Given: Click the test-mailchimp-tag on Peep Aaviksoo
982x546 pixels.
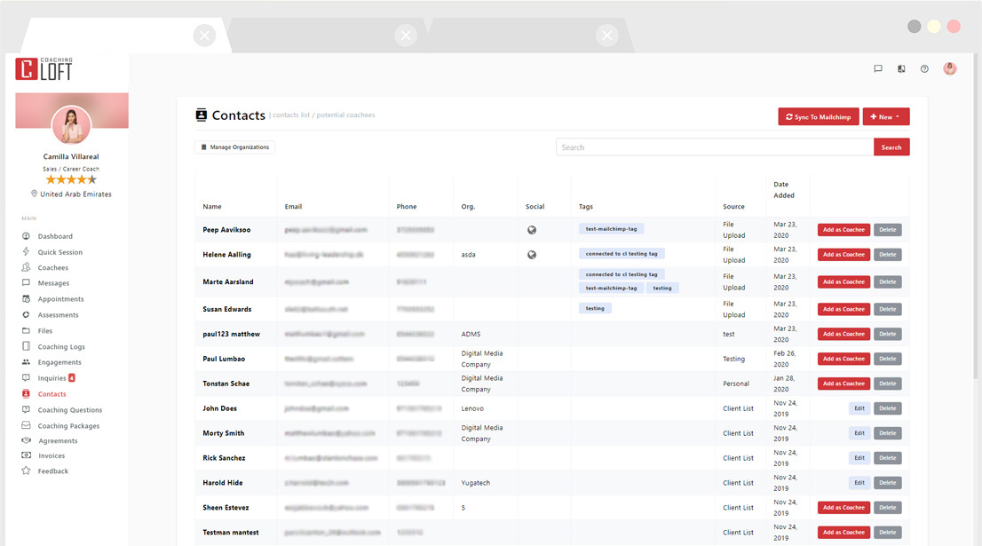Looking at the screenshot, I should [x=611, y=229].
